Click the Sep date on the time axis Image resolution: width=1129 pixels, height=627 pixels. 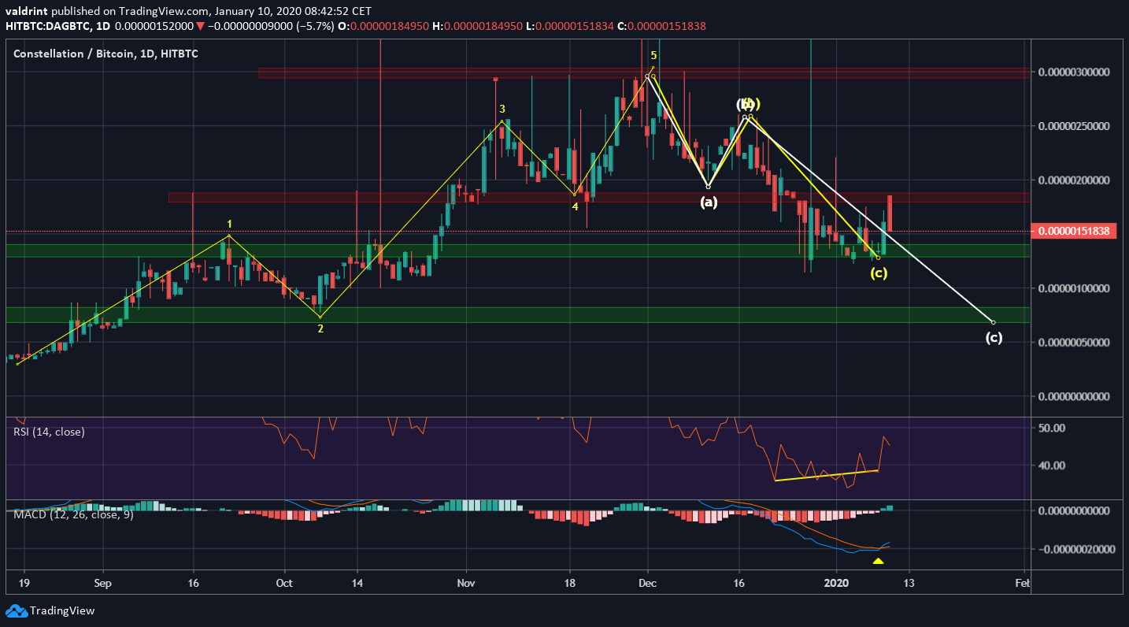click(102, 584)
